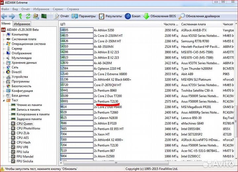Select the Конфигурация icon in tree
Image resolution: width=238 pixels, height=172 pixels.
(x=8, y=91)
